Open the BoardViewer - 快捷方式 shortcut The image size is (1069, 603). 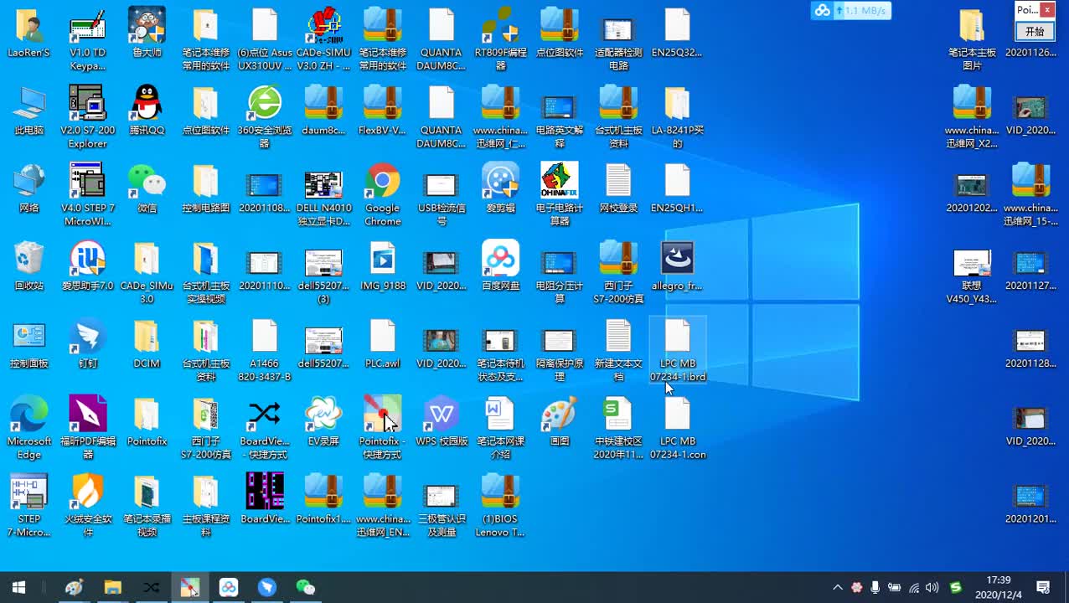click(x=265, y=429)
